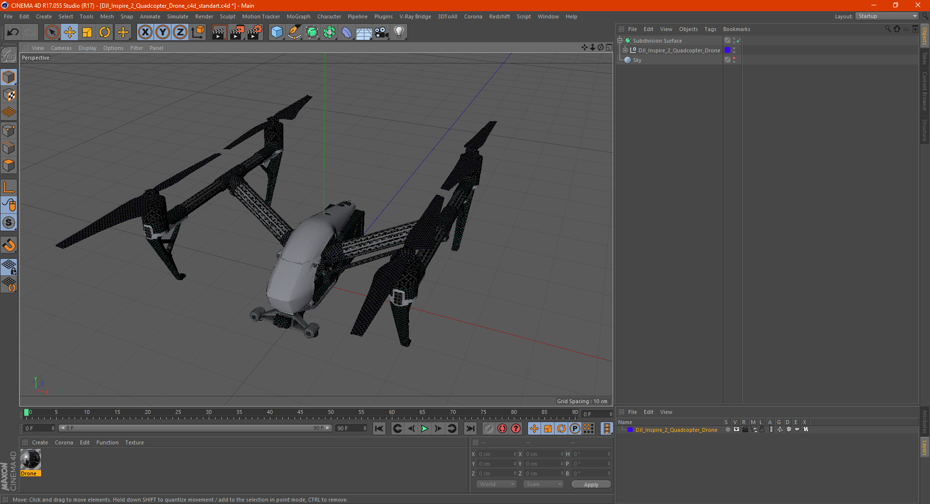This screenshot has width=930, height=504.
Task: Toggle Snap enable S icon
Action: [x=9, y=223]
